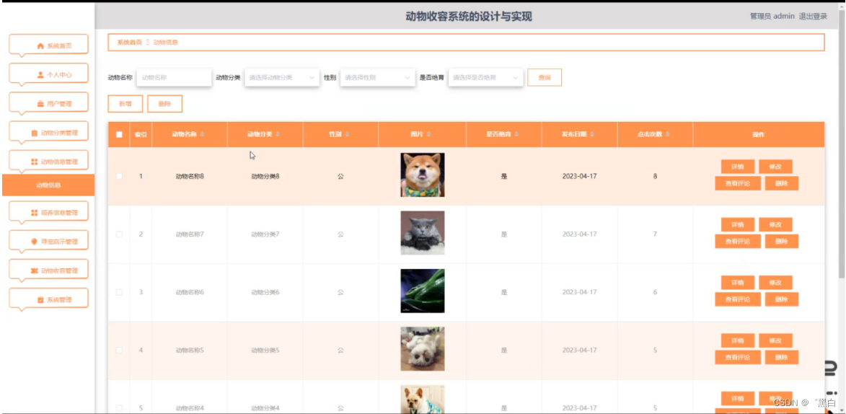This screenshot has width=846, height=414.
Task: Click the vertical page scrollbar
Action: [x=842, y=146]
